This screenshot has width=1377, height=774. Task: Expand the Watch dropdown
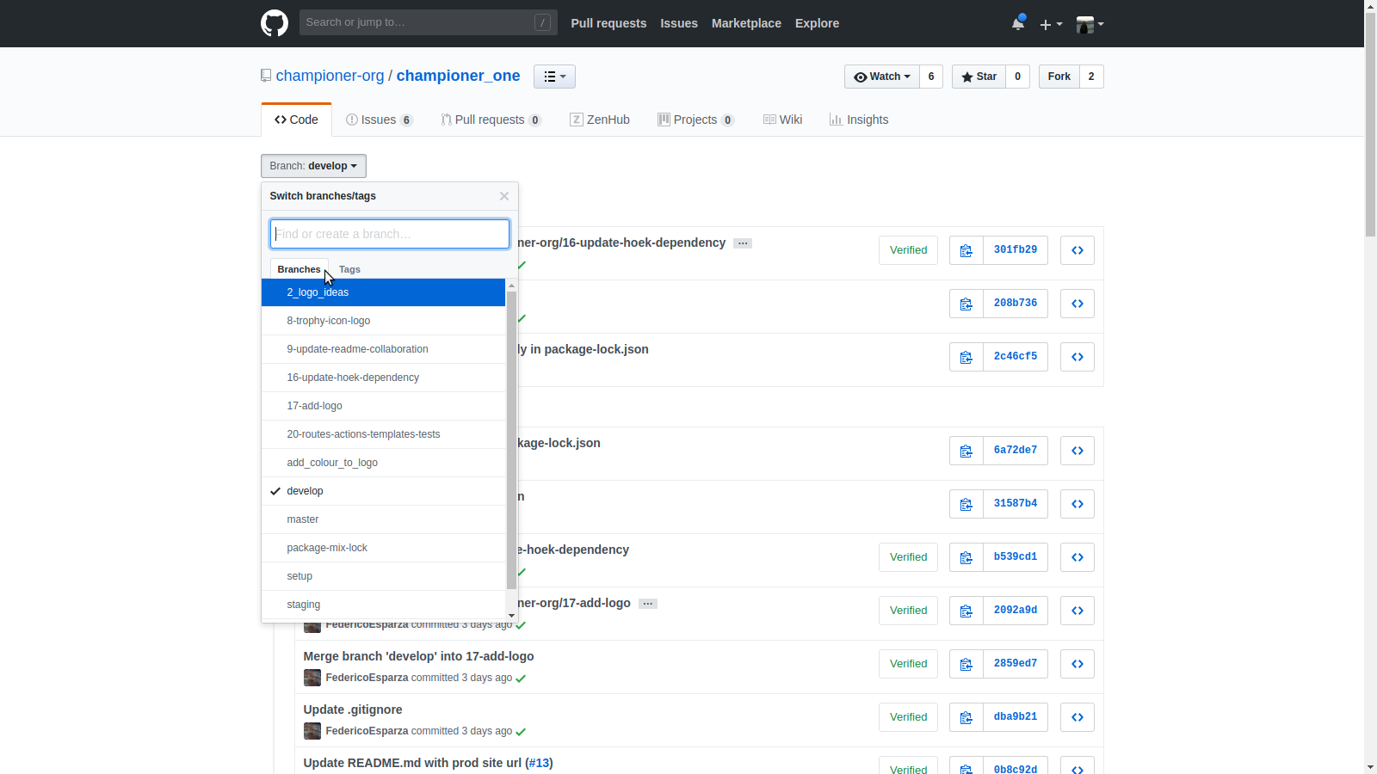(x=882, y=77)
